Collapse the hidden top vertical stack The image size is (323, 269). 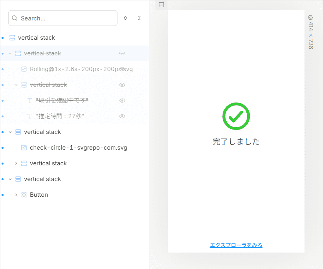[10, 53]
